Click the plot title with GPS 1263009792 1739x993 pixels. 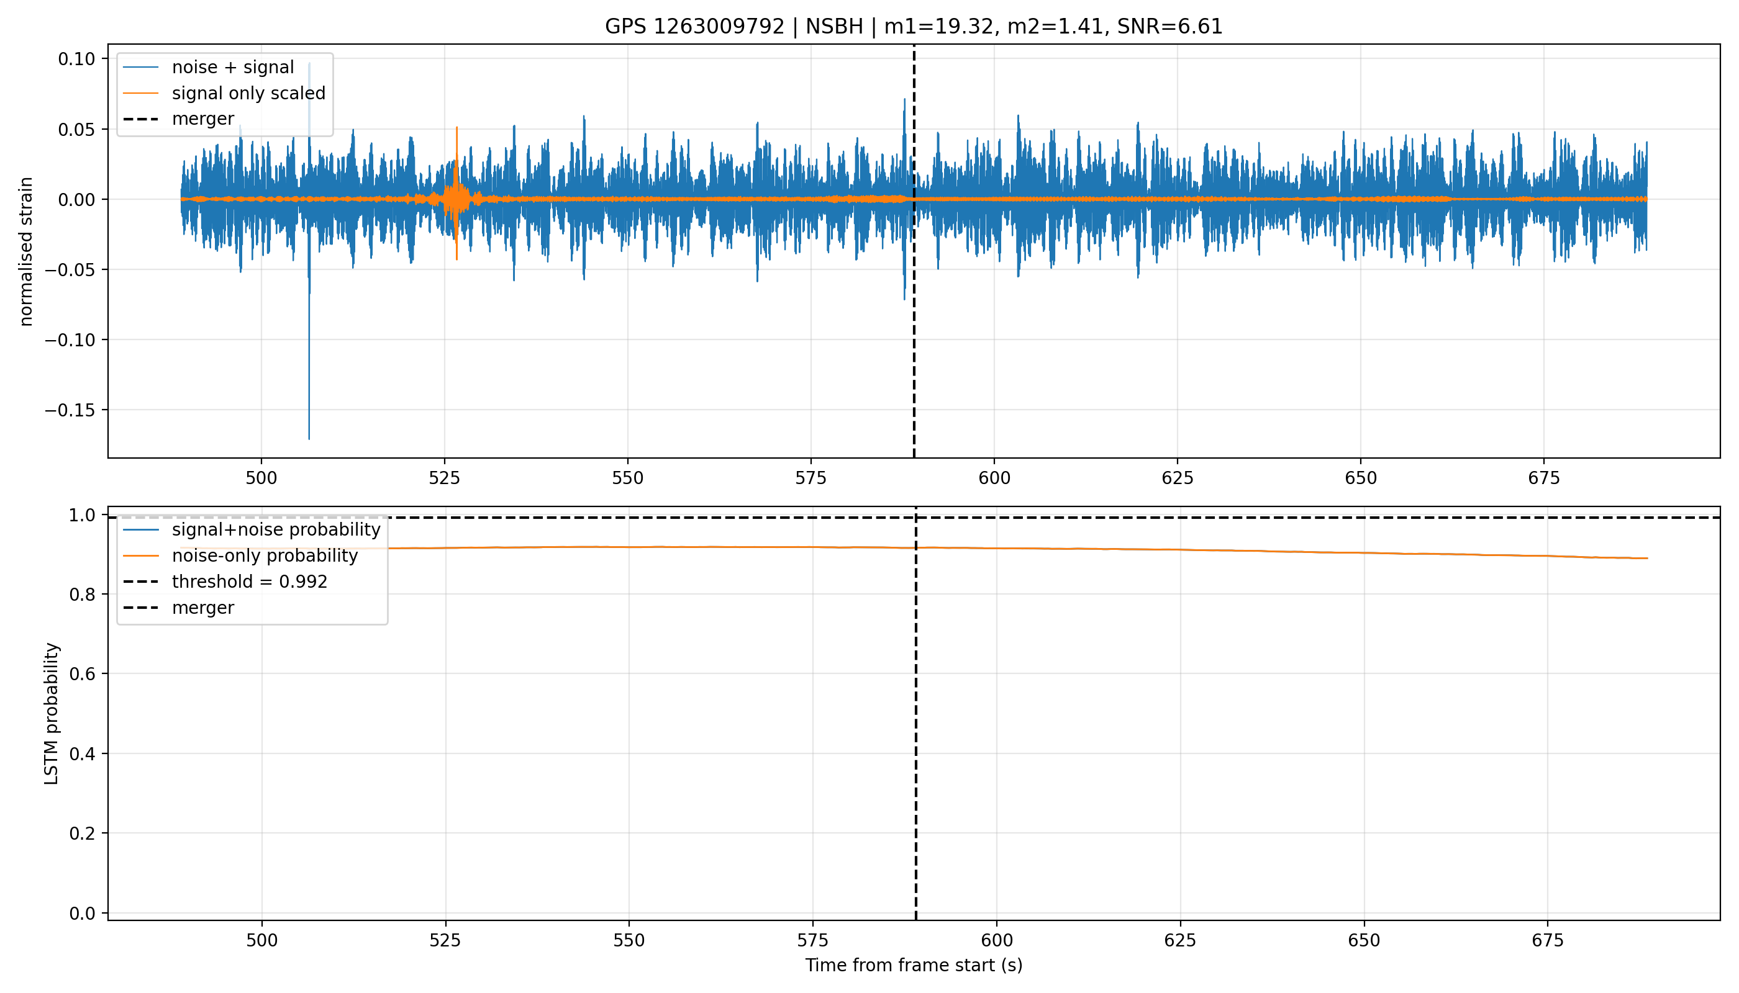click(913, 27)
